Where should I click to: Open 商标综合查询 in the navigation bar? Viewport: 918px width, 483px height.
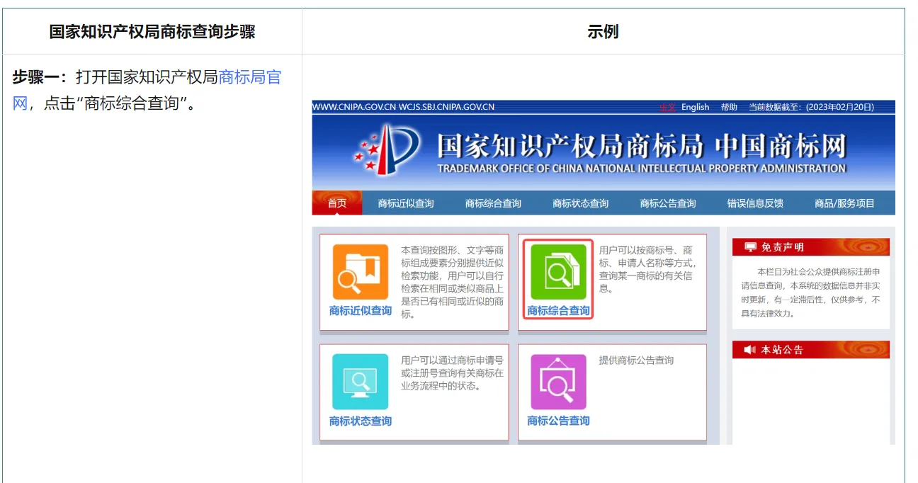tap(493, 203)
